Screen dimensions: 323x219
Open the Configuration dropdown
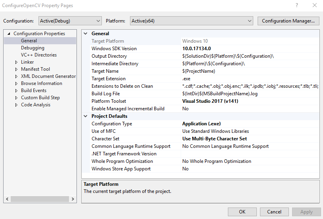70,21
